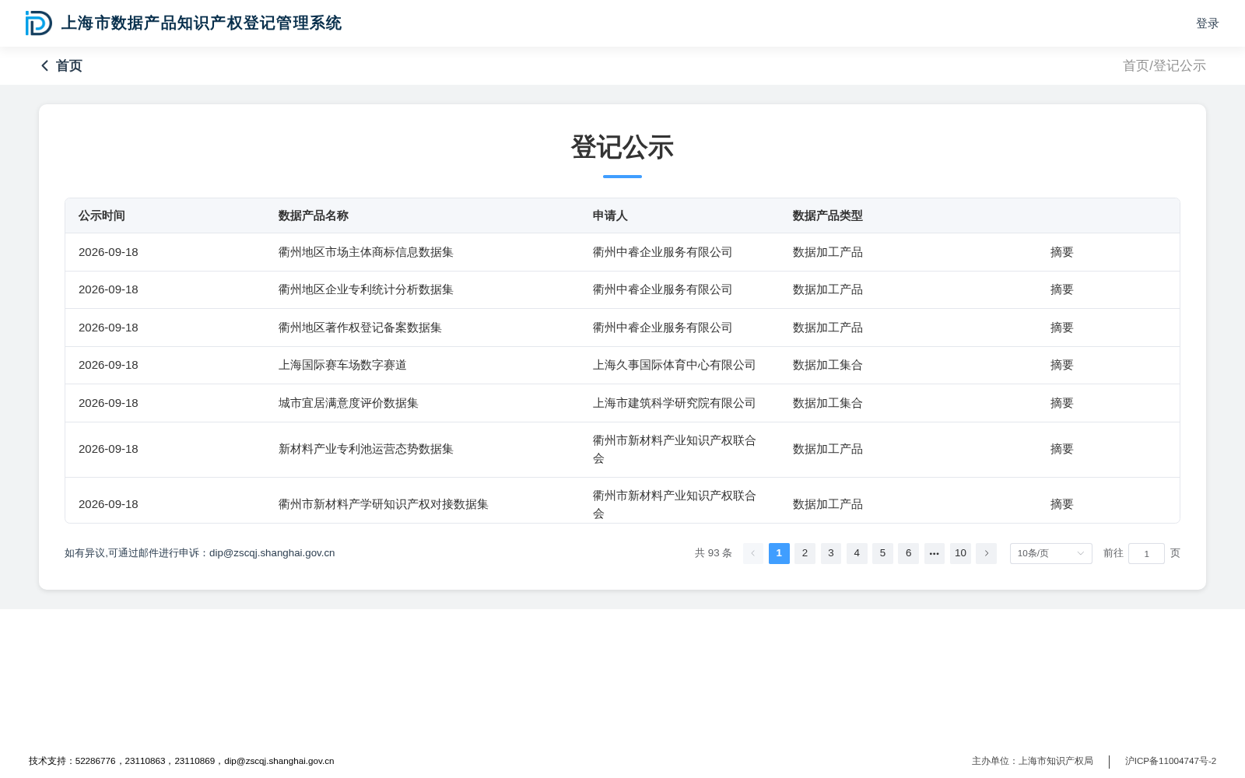The height and width of the screenshot is (778, 1245).
Task: Click 首页 back link
Action: pyautogui.click(x=69, y=66)
